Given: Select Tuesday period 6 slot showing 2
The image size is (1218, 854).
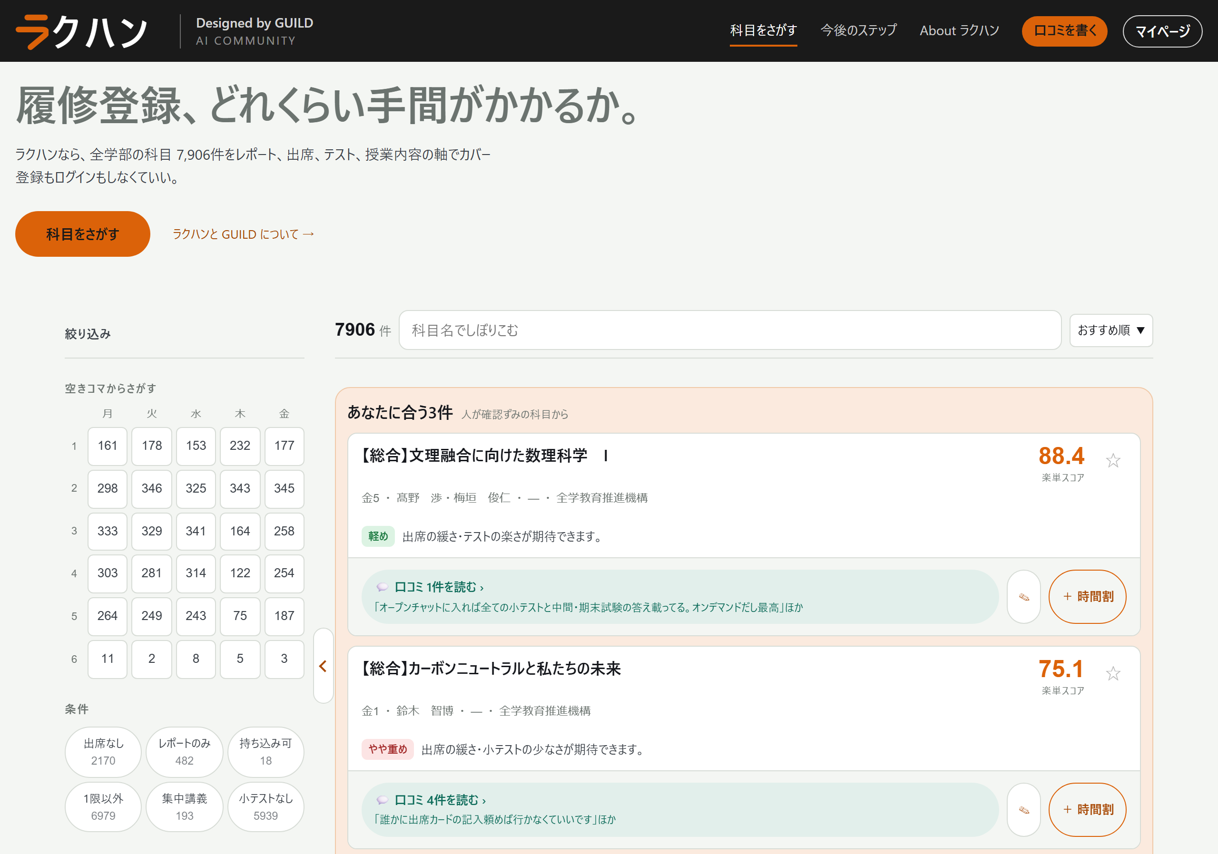Looking at the screenshot, I should 152,659.
